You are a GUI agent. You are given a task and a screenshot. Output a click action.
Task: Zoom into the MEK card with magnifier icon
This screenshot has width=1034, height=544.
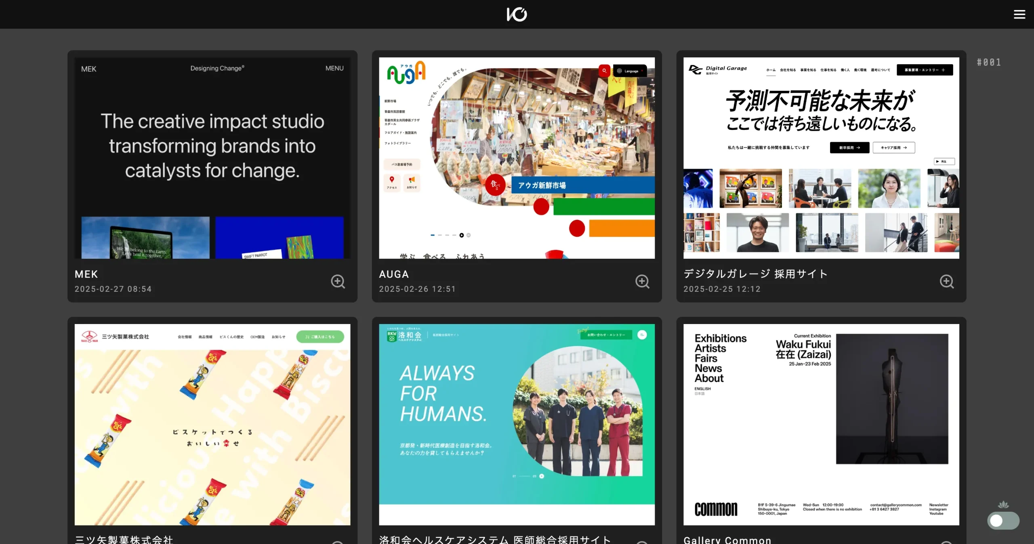pos(338,281)
